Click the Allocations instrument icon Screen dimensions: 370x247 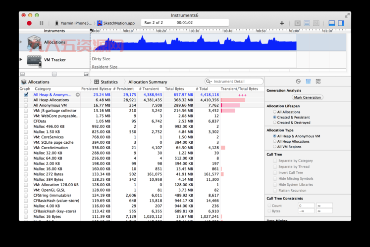tap(35, 42)
